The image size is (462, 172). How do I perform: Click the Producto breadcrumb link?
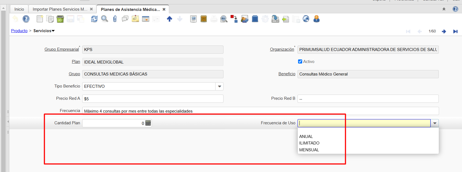[19, 31]
